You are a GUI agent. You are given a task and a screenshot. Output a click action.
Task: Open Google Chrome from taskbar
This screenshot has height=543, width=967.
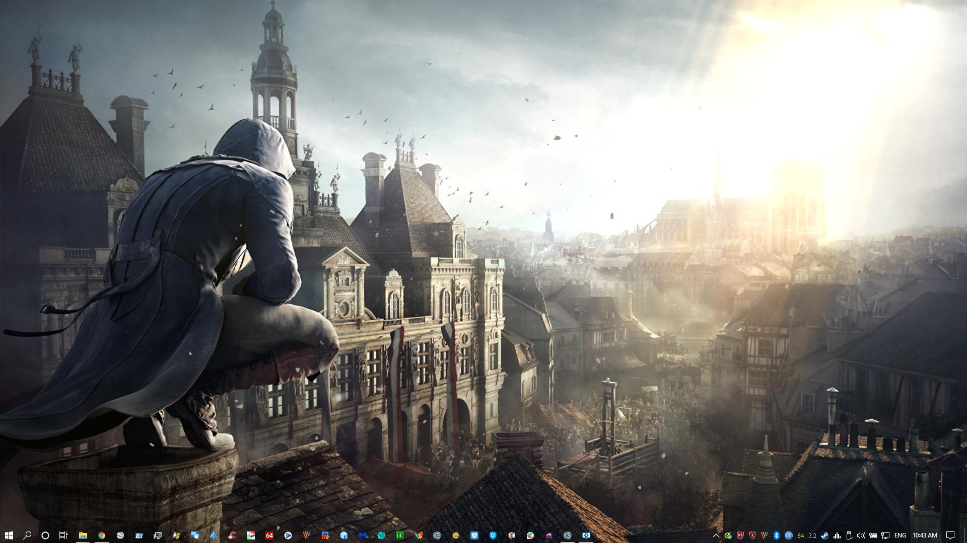(102, 535)
